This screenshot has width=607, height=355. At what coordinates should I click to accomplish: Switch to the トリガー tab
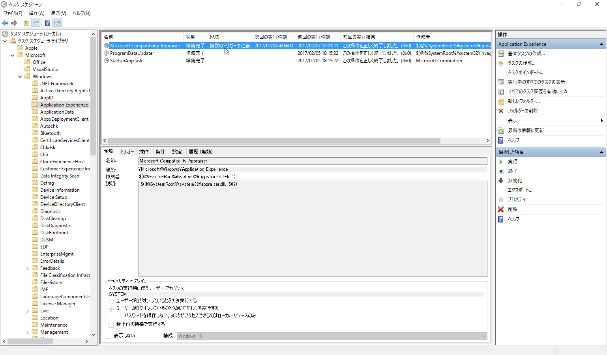127,151
